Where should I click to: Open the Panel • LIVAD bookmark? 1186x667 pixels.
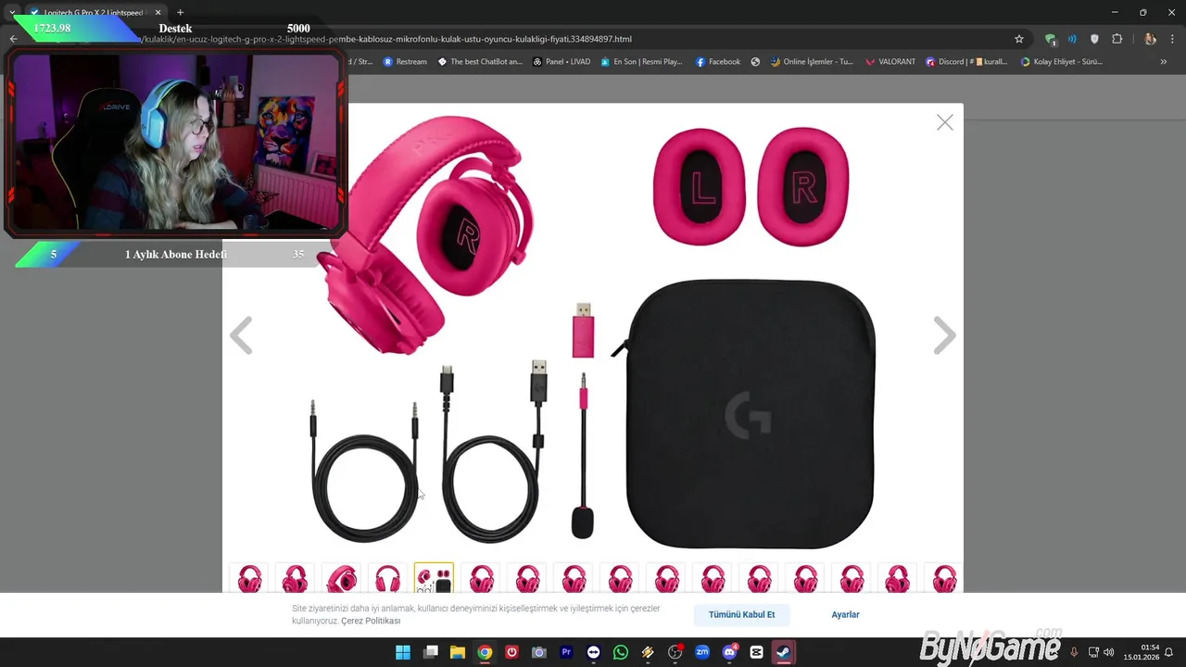[x=561, y=62]
